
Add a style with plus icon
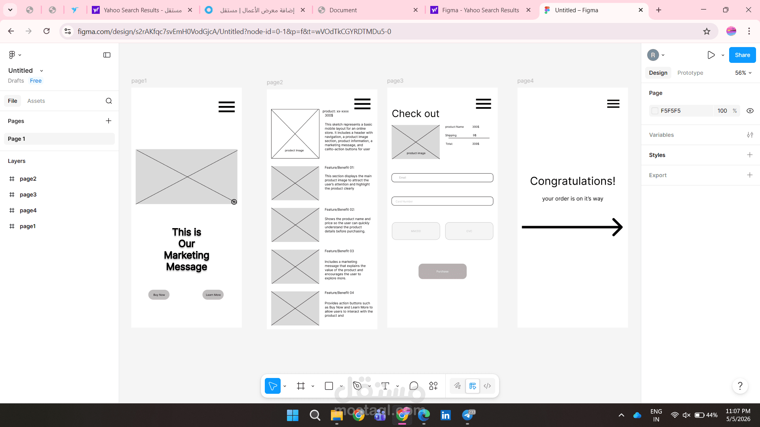[x=750, y=155]
